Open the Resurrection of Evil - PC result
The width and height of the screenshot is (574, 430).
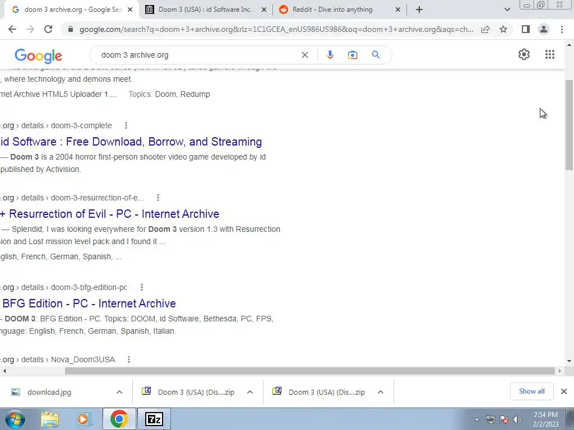[x=109, y=213]
